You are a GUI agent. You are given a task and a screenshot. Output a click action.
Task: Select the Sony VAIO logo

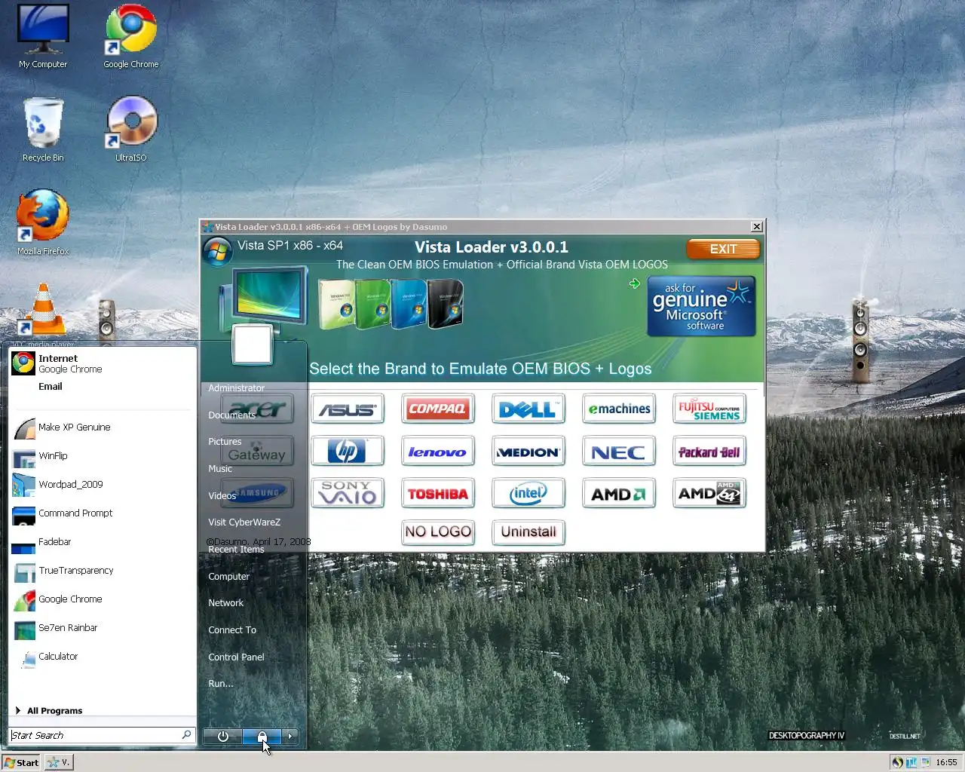(347, 494)
